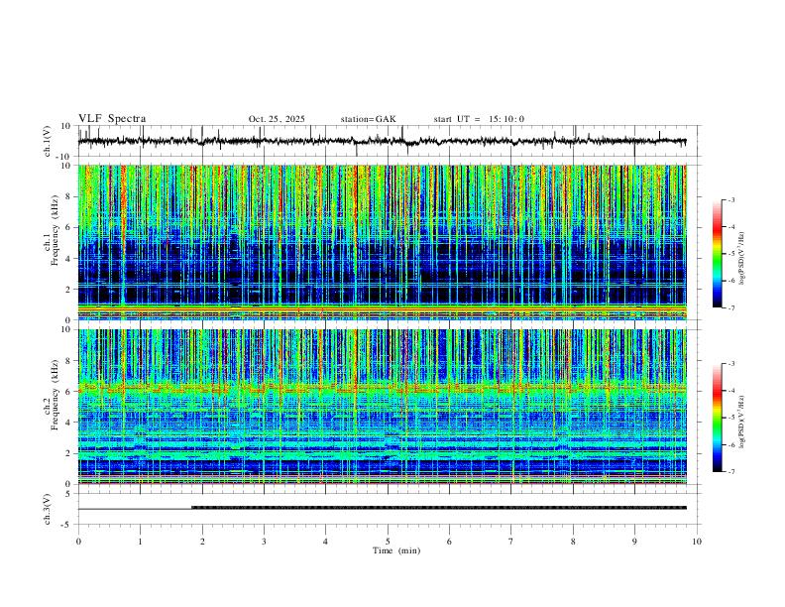
Task: Click the '4' kHz tick of ch.1 spectrogram
Action: point(69,259)
